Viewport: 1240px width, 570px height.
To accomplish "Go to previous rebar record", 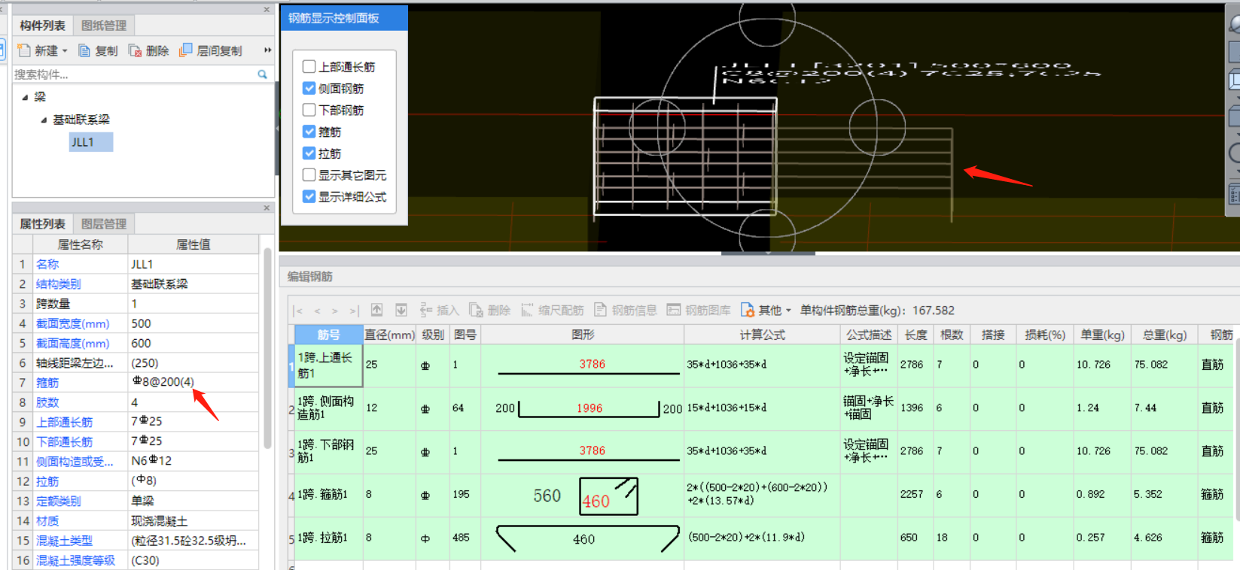I will 317,311.
